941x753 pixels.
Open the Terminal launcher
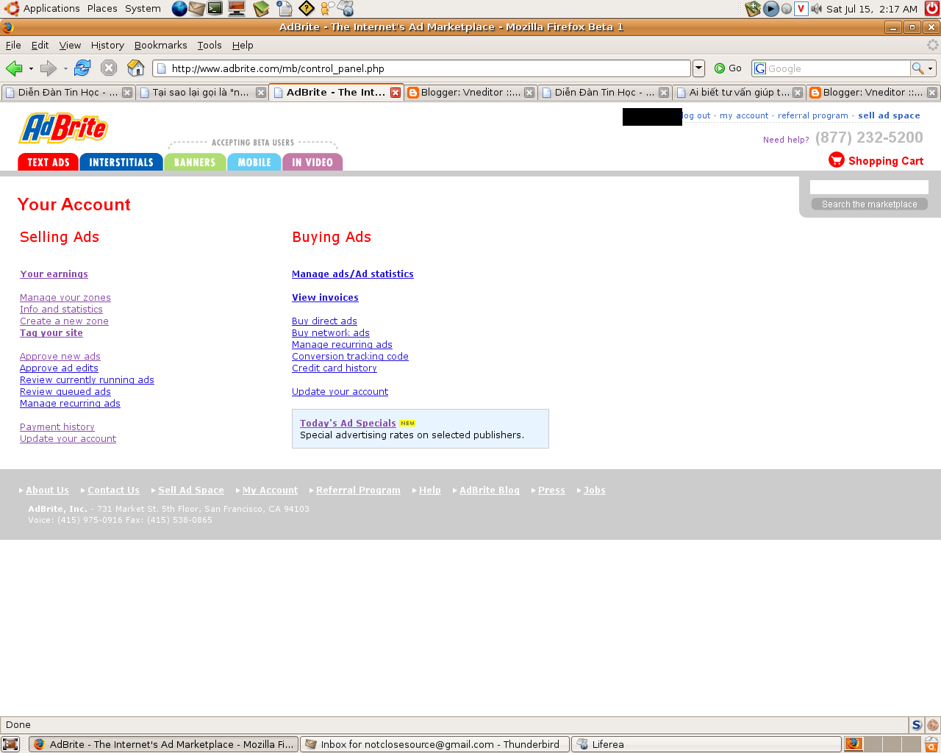[215, 9]
